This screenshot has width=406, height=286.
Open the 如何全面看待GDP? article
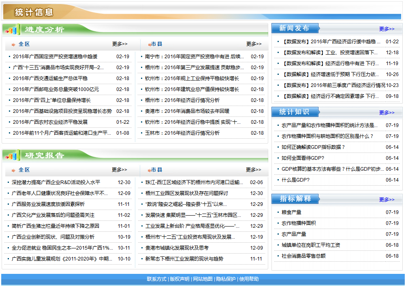click(x=303, y=158)
